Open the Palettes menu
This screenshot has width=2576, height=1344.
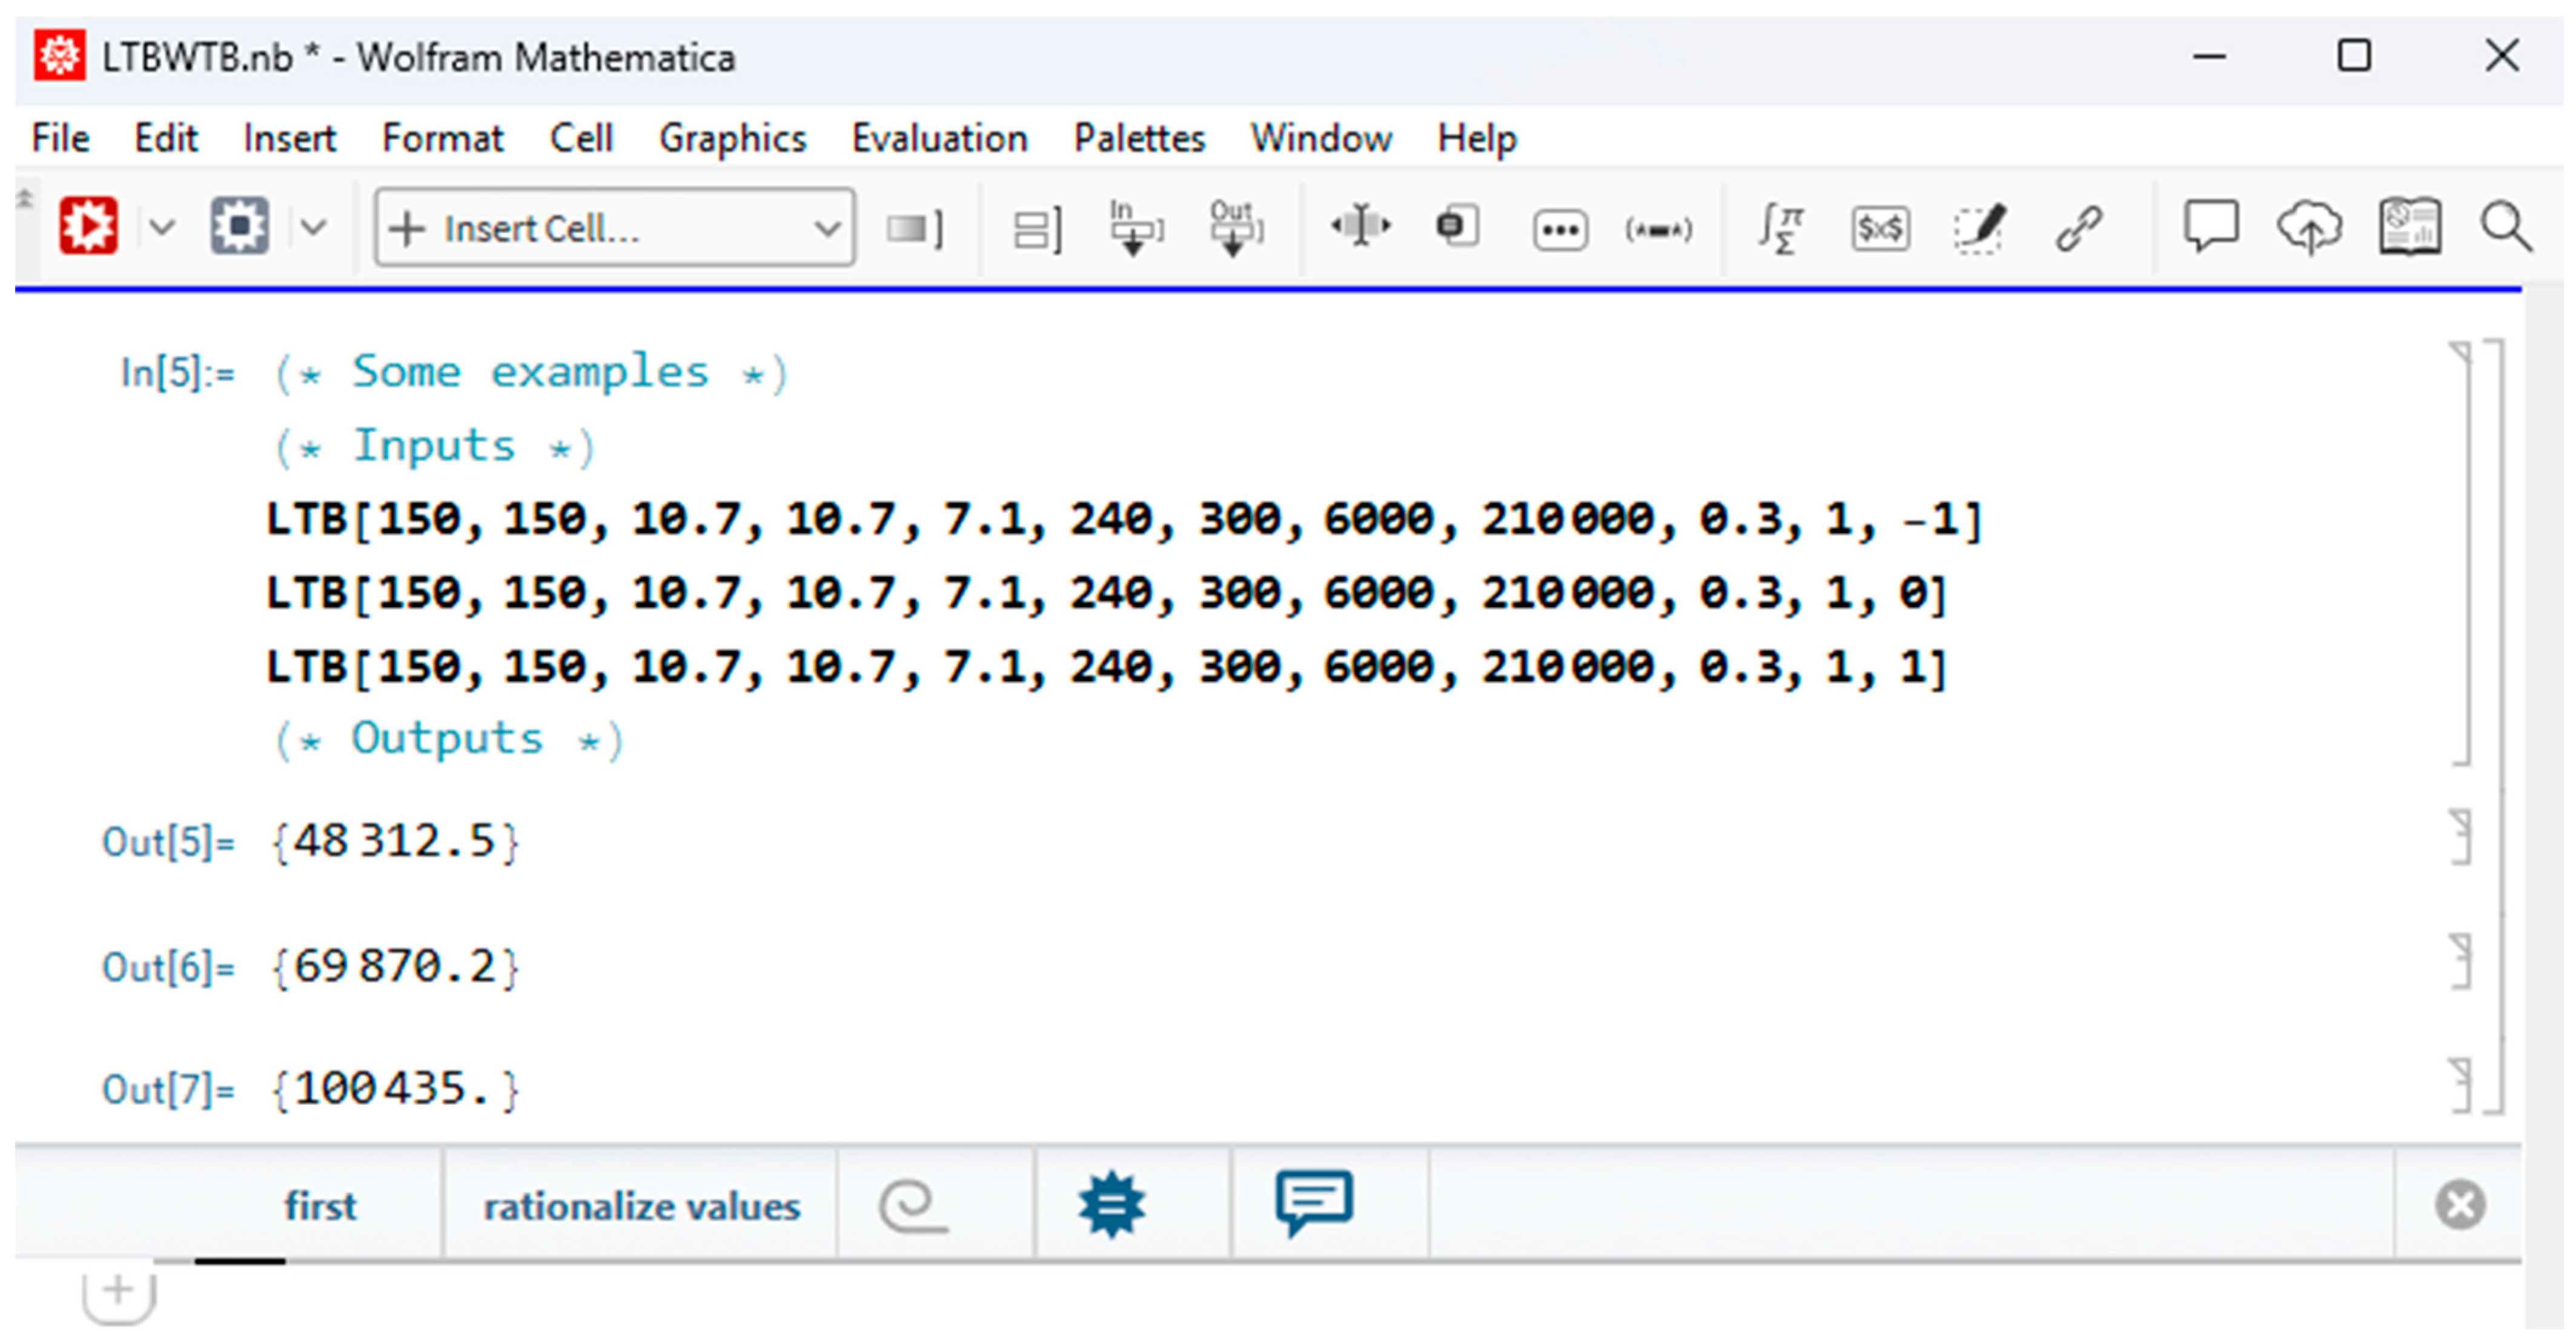[1140, 138]
